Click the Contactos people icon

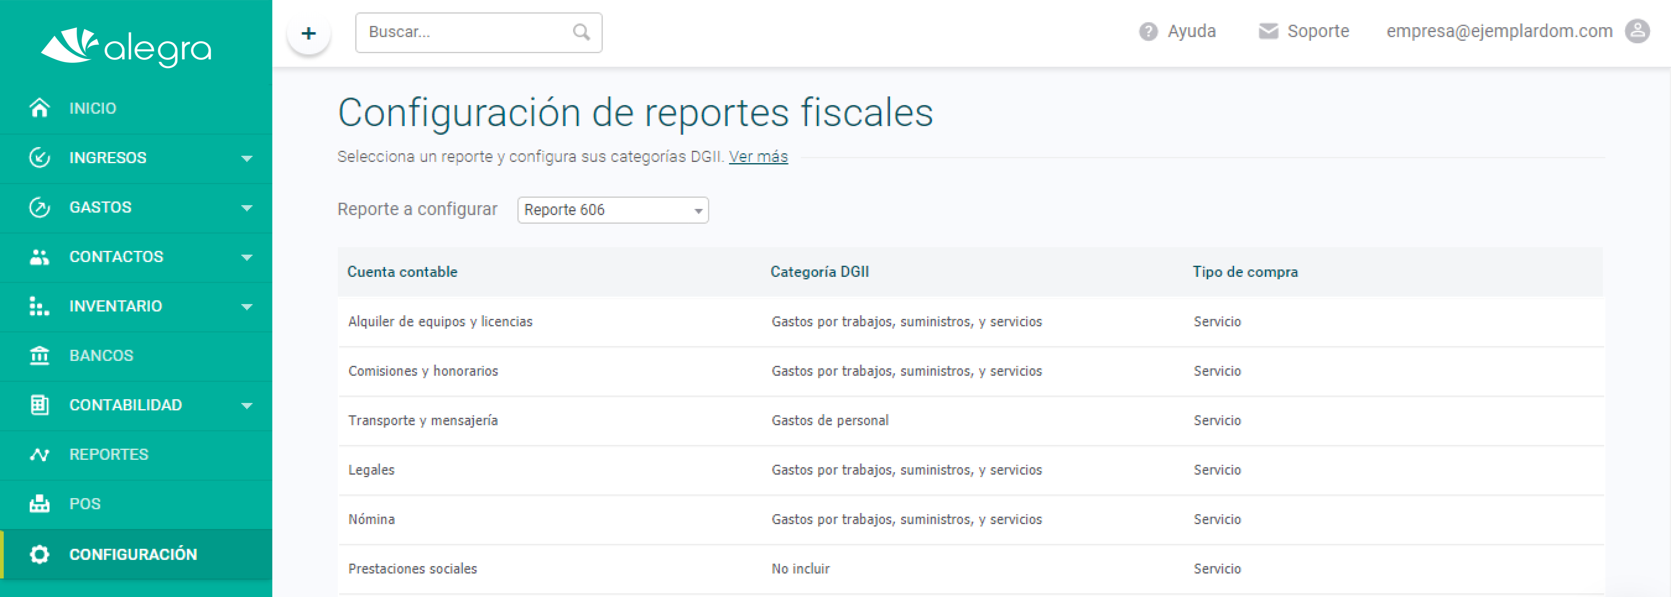coord(40,257)
